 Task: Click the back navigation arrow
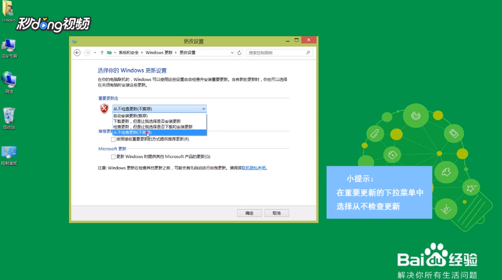77,53
